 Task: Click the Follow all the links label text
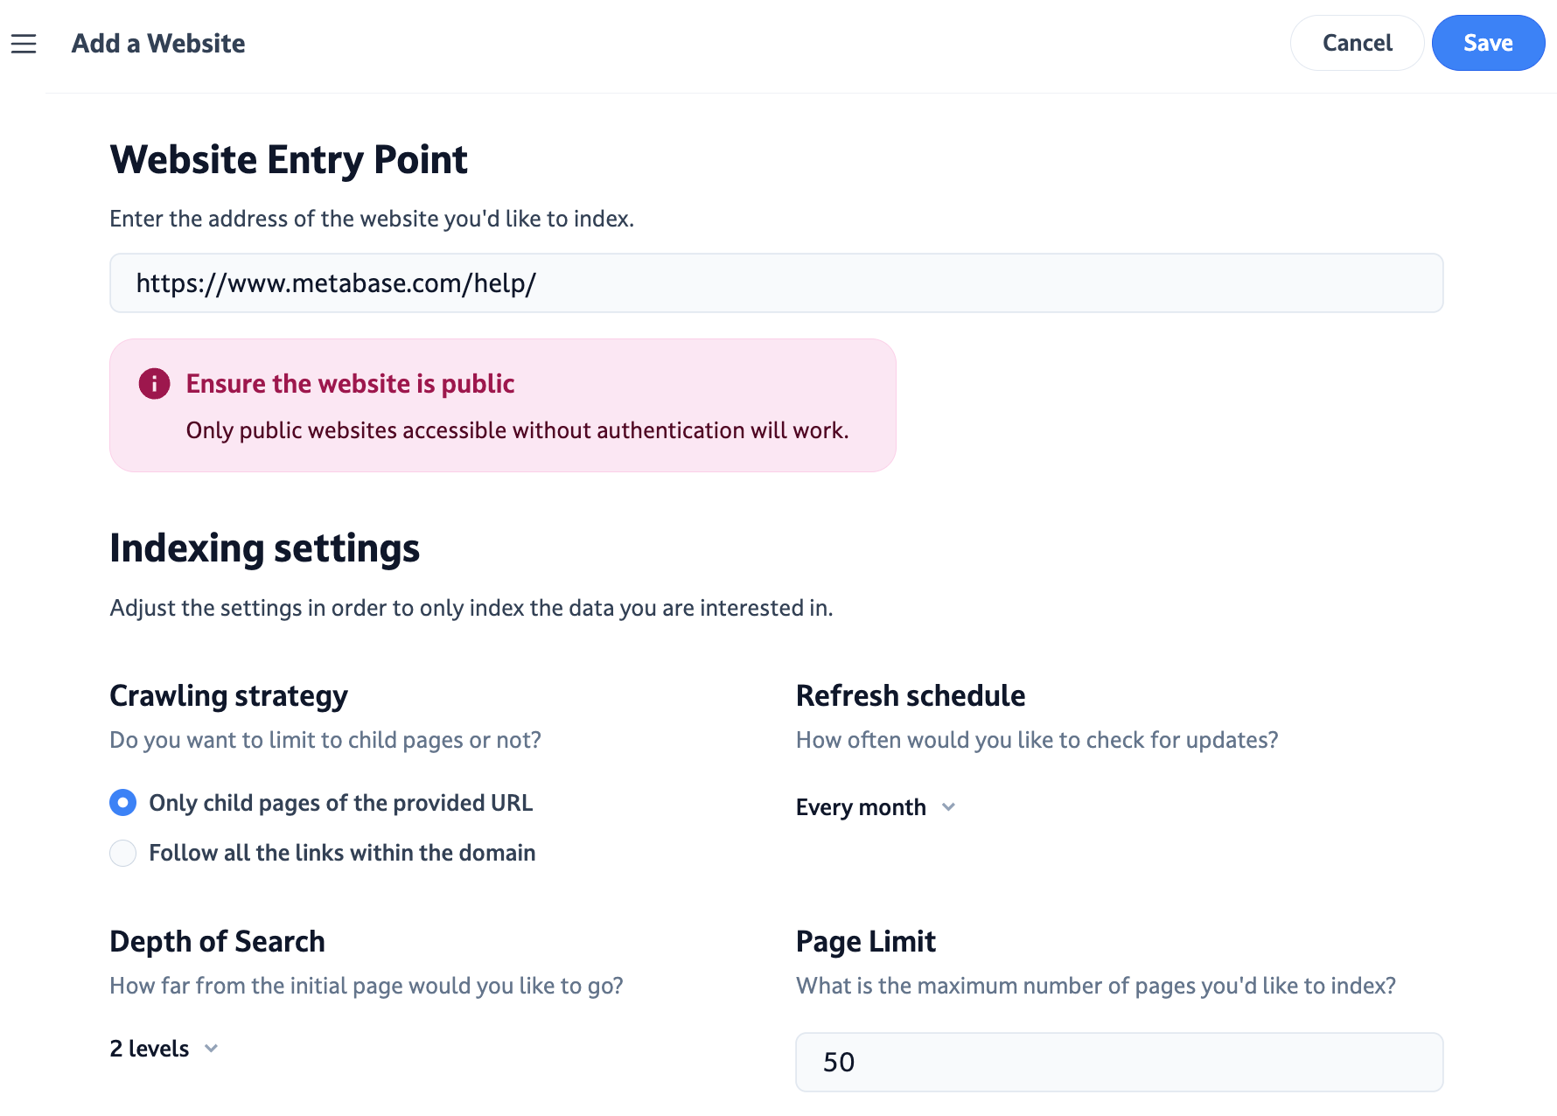click(342, 853)
